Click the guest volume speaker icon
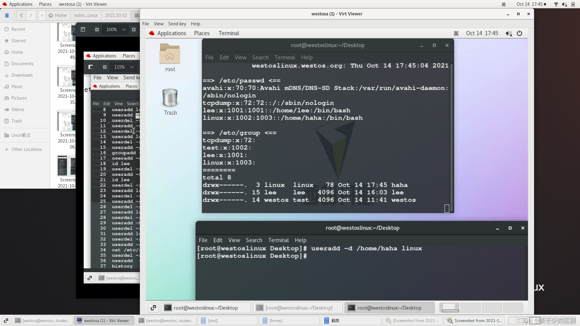Screen dimensions: 580x326 (x=509, y=33)
